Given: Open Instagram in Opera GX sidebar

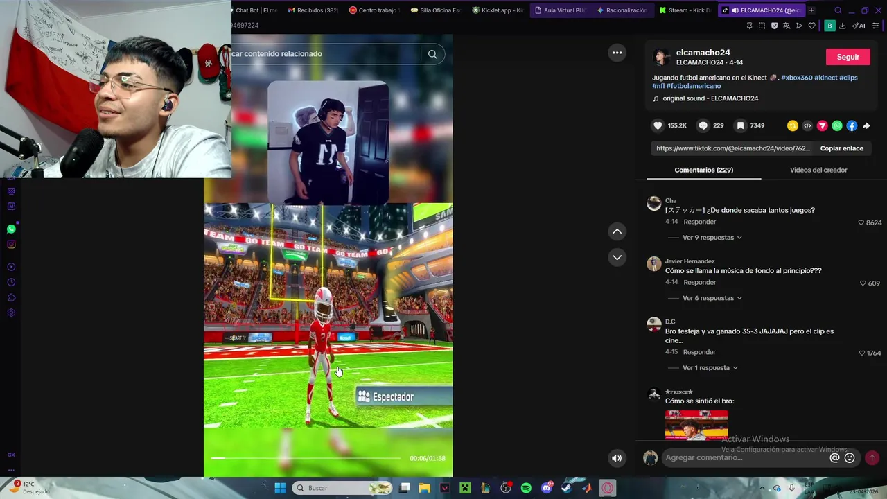Looking at the screenshot, I should [11, 244].
